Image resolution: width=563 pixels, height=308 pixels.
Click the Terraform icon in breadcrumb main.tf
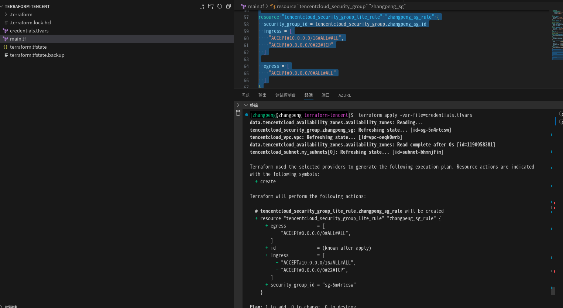coord(244,6)
